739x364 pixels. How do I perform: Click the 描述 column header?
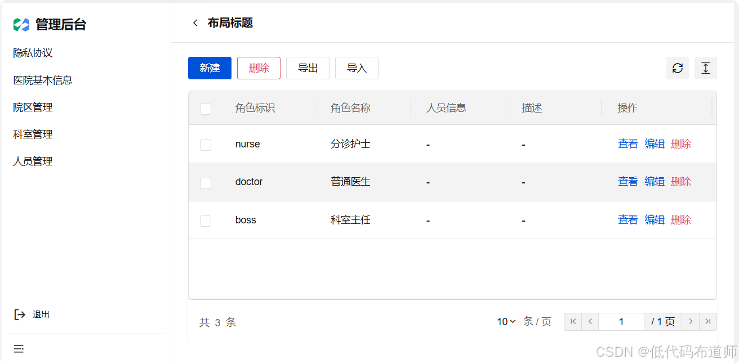click(532, 108)
